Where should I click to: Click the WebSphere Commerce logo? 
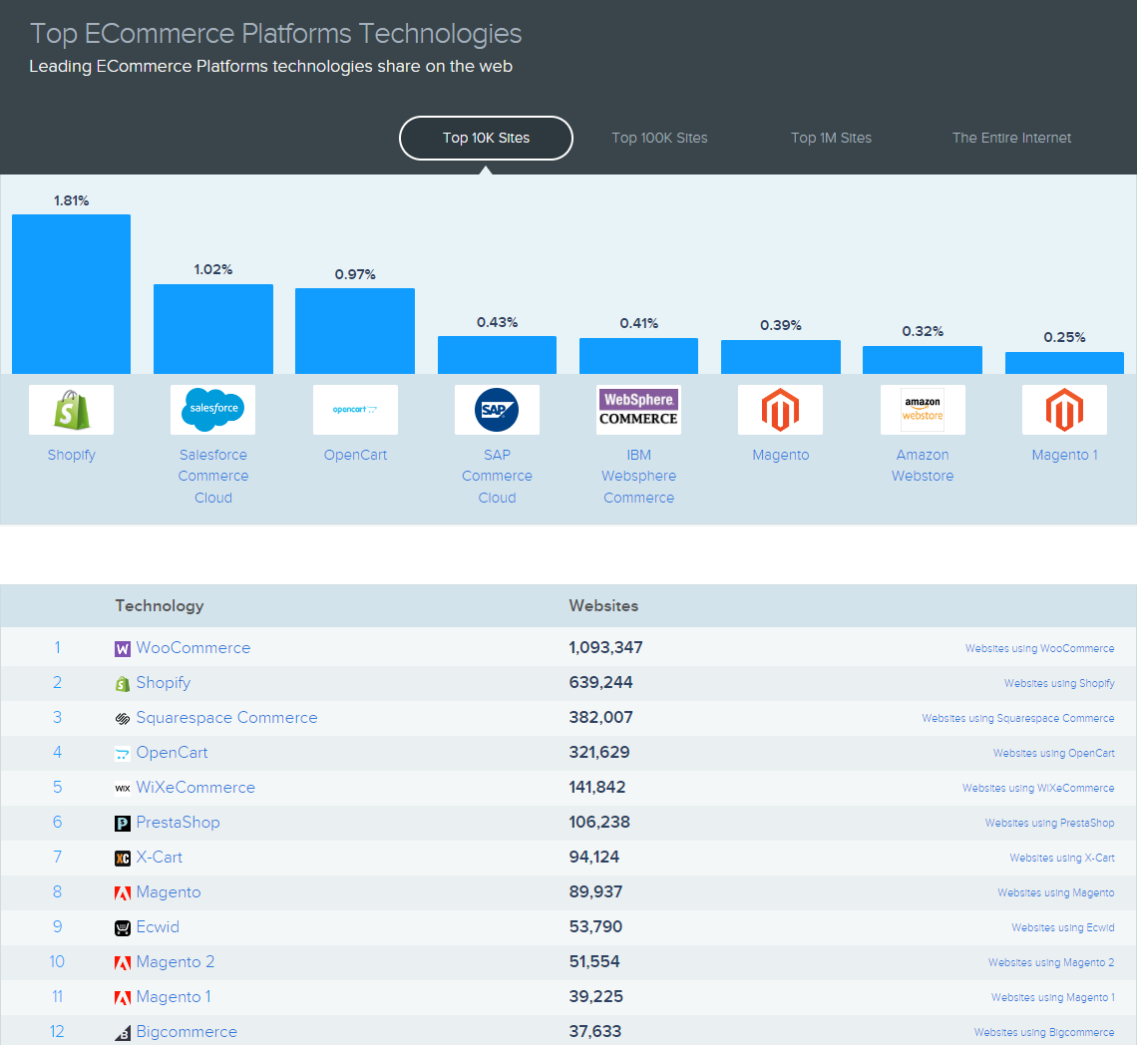(x=639, y=410)
